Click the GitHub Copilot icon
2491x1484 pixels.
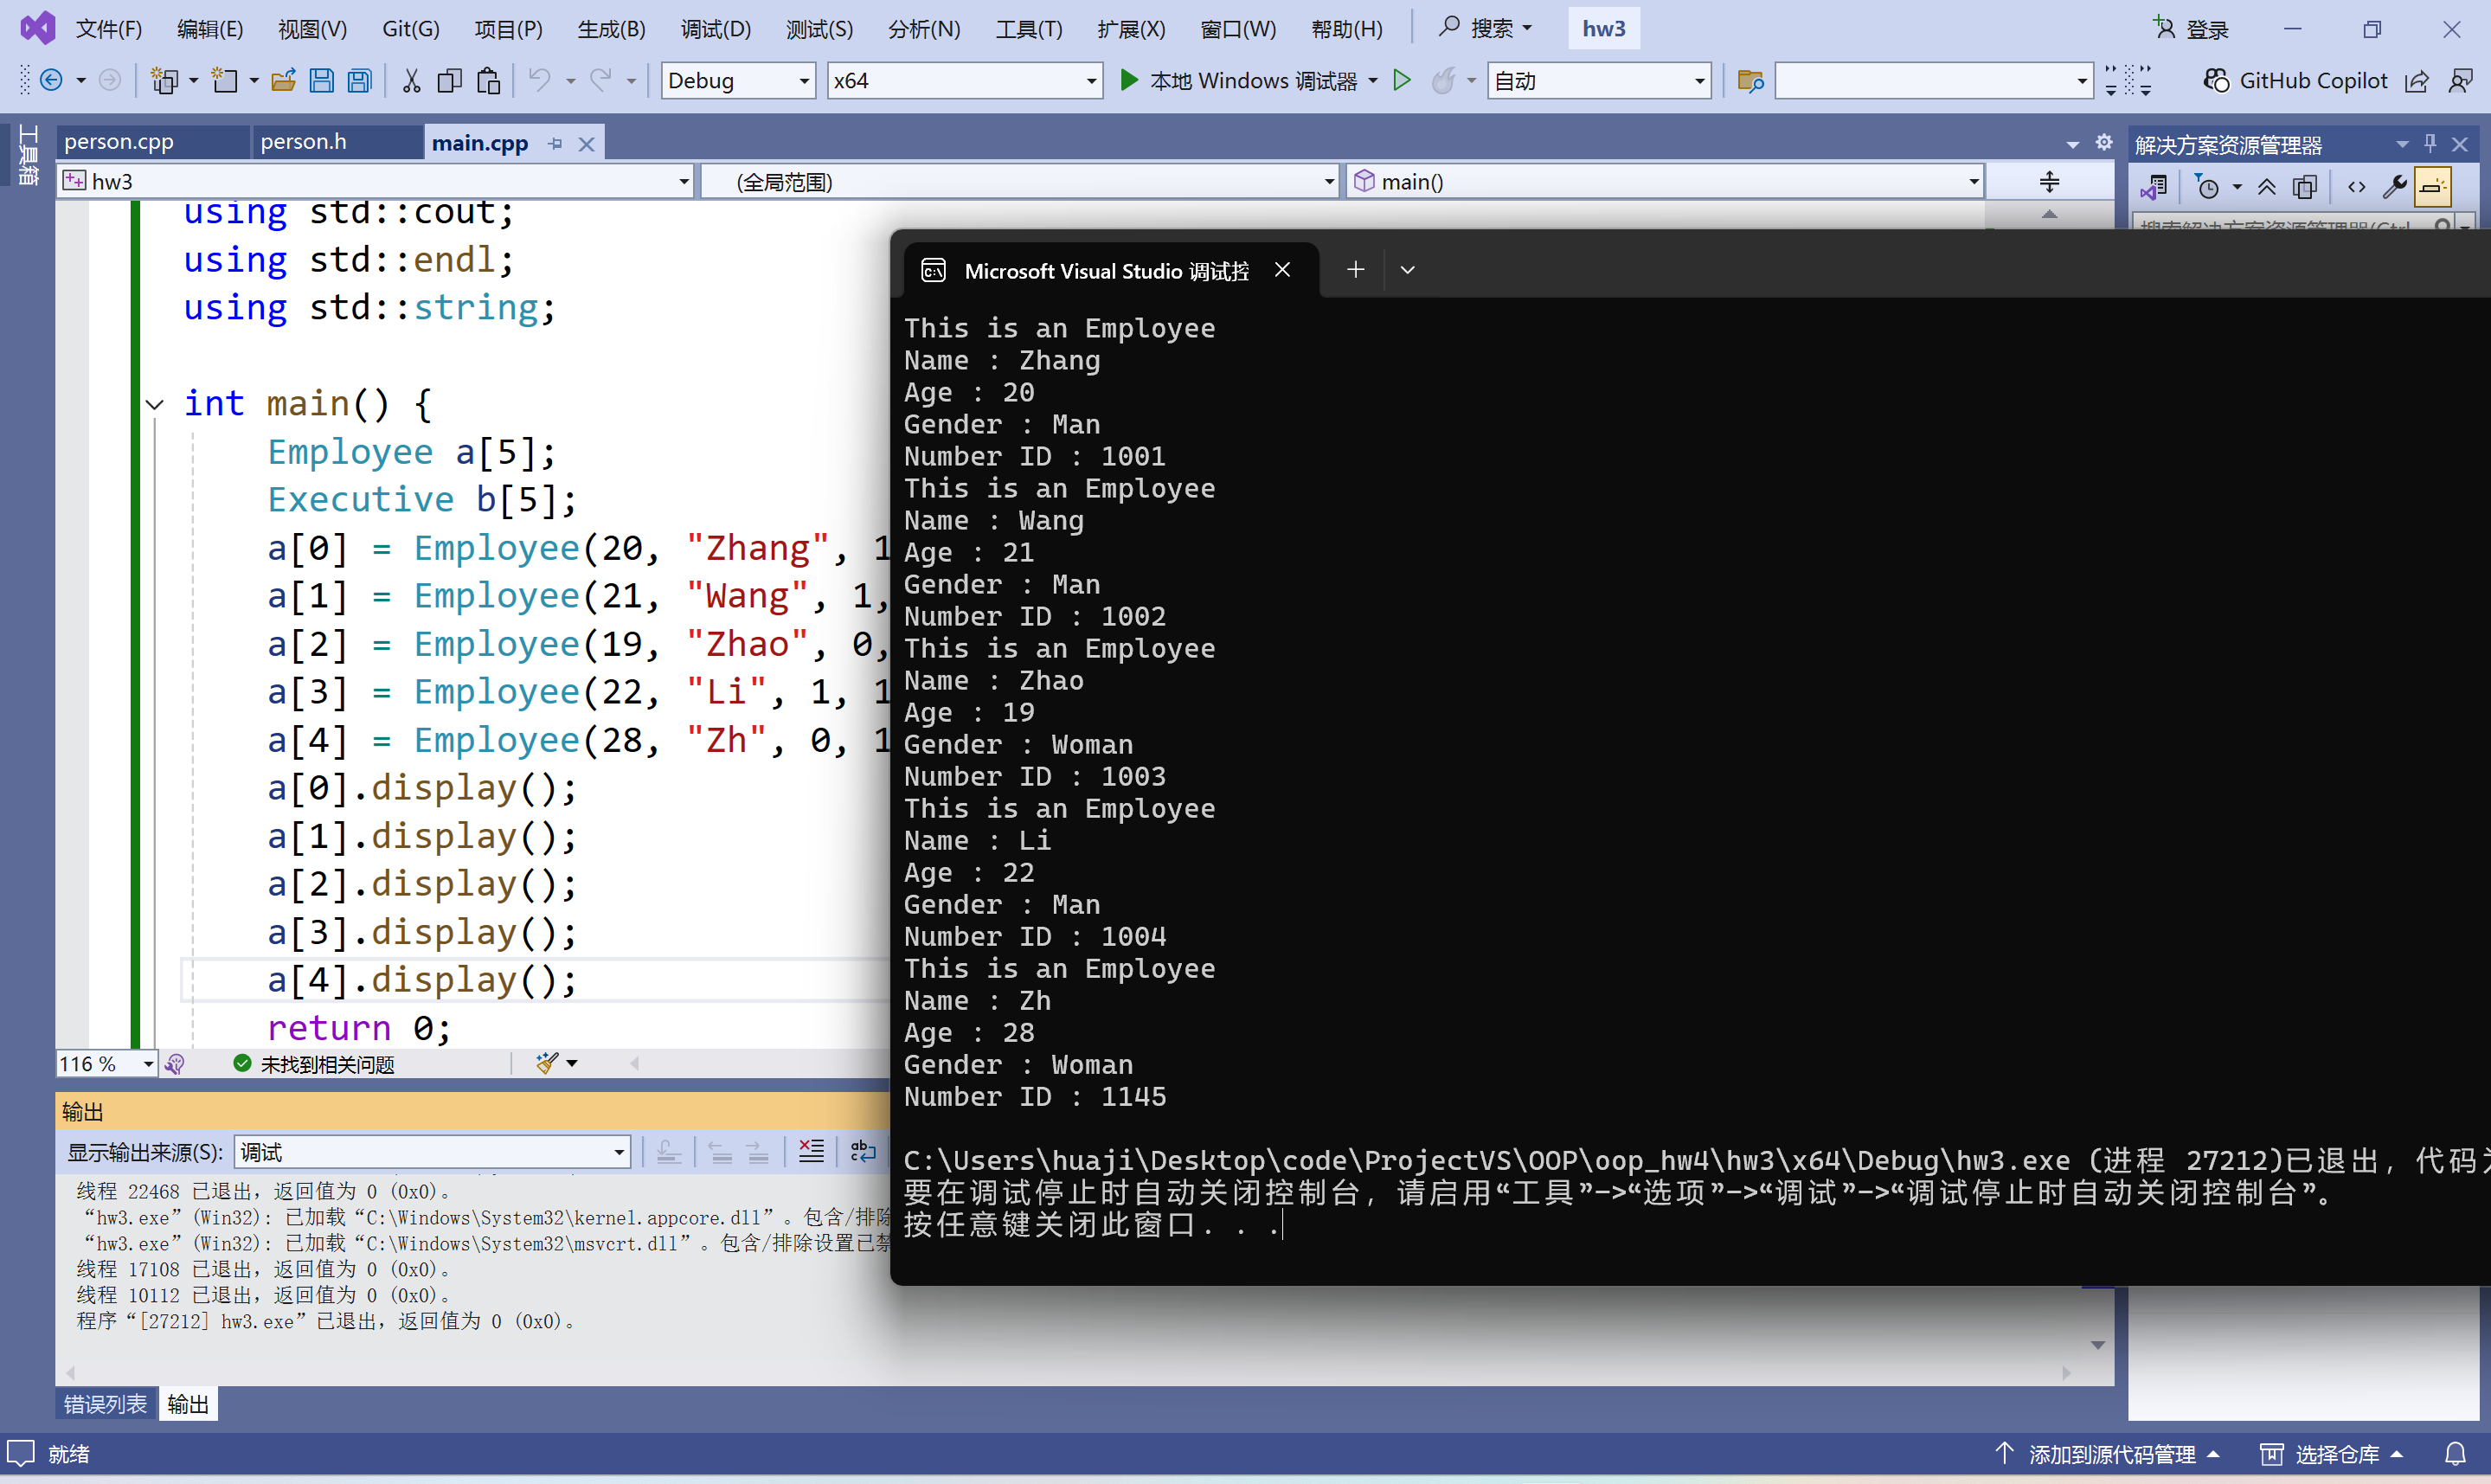coord(2216,81)
